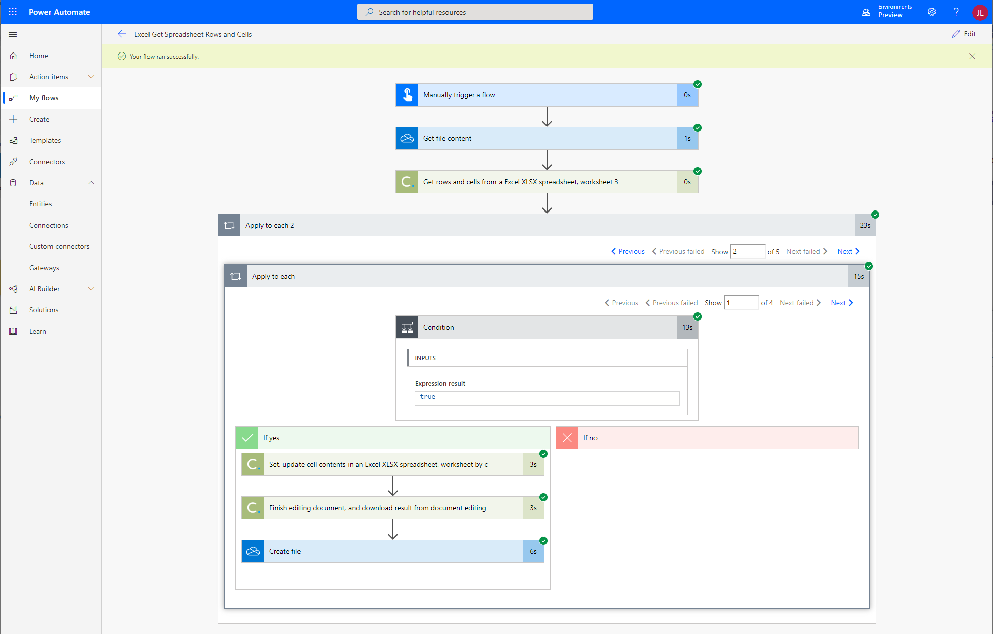Click the Condition action icon

(x=407, y=327)
